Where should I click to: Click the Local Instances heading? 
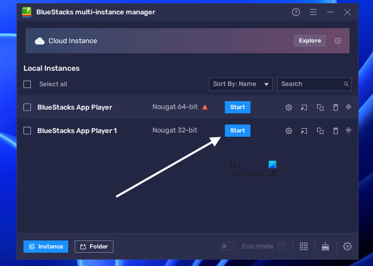tap(52, 69)
